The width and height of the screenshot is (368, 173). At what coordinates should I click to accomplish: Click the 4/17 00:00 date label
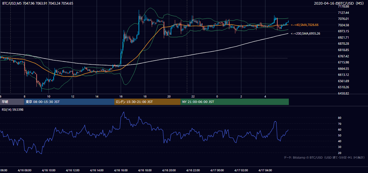tap(217, 170)
